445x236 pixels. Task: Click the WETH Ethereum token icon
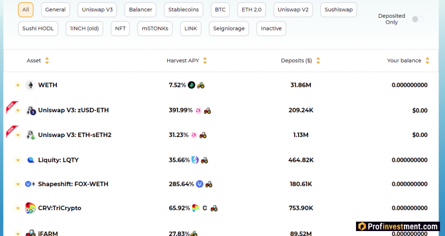point(31,85)
